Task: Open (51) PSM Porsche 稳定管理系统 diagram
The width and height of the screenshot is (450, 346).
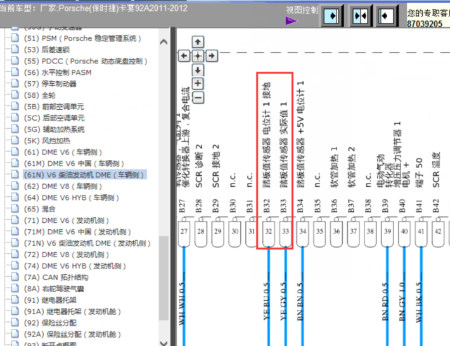Action: pyautogui.click(x=81, y=39)
